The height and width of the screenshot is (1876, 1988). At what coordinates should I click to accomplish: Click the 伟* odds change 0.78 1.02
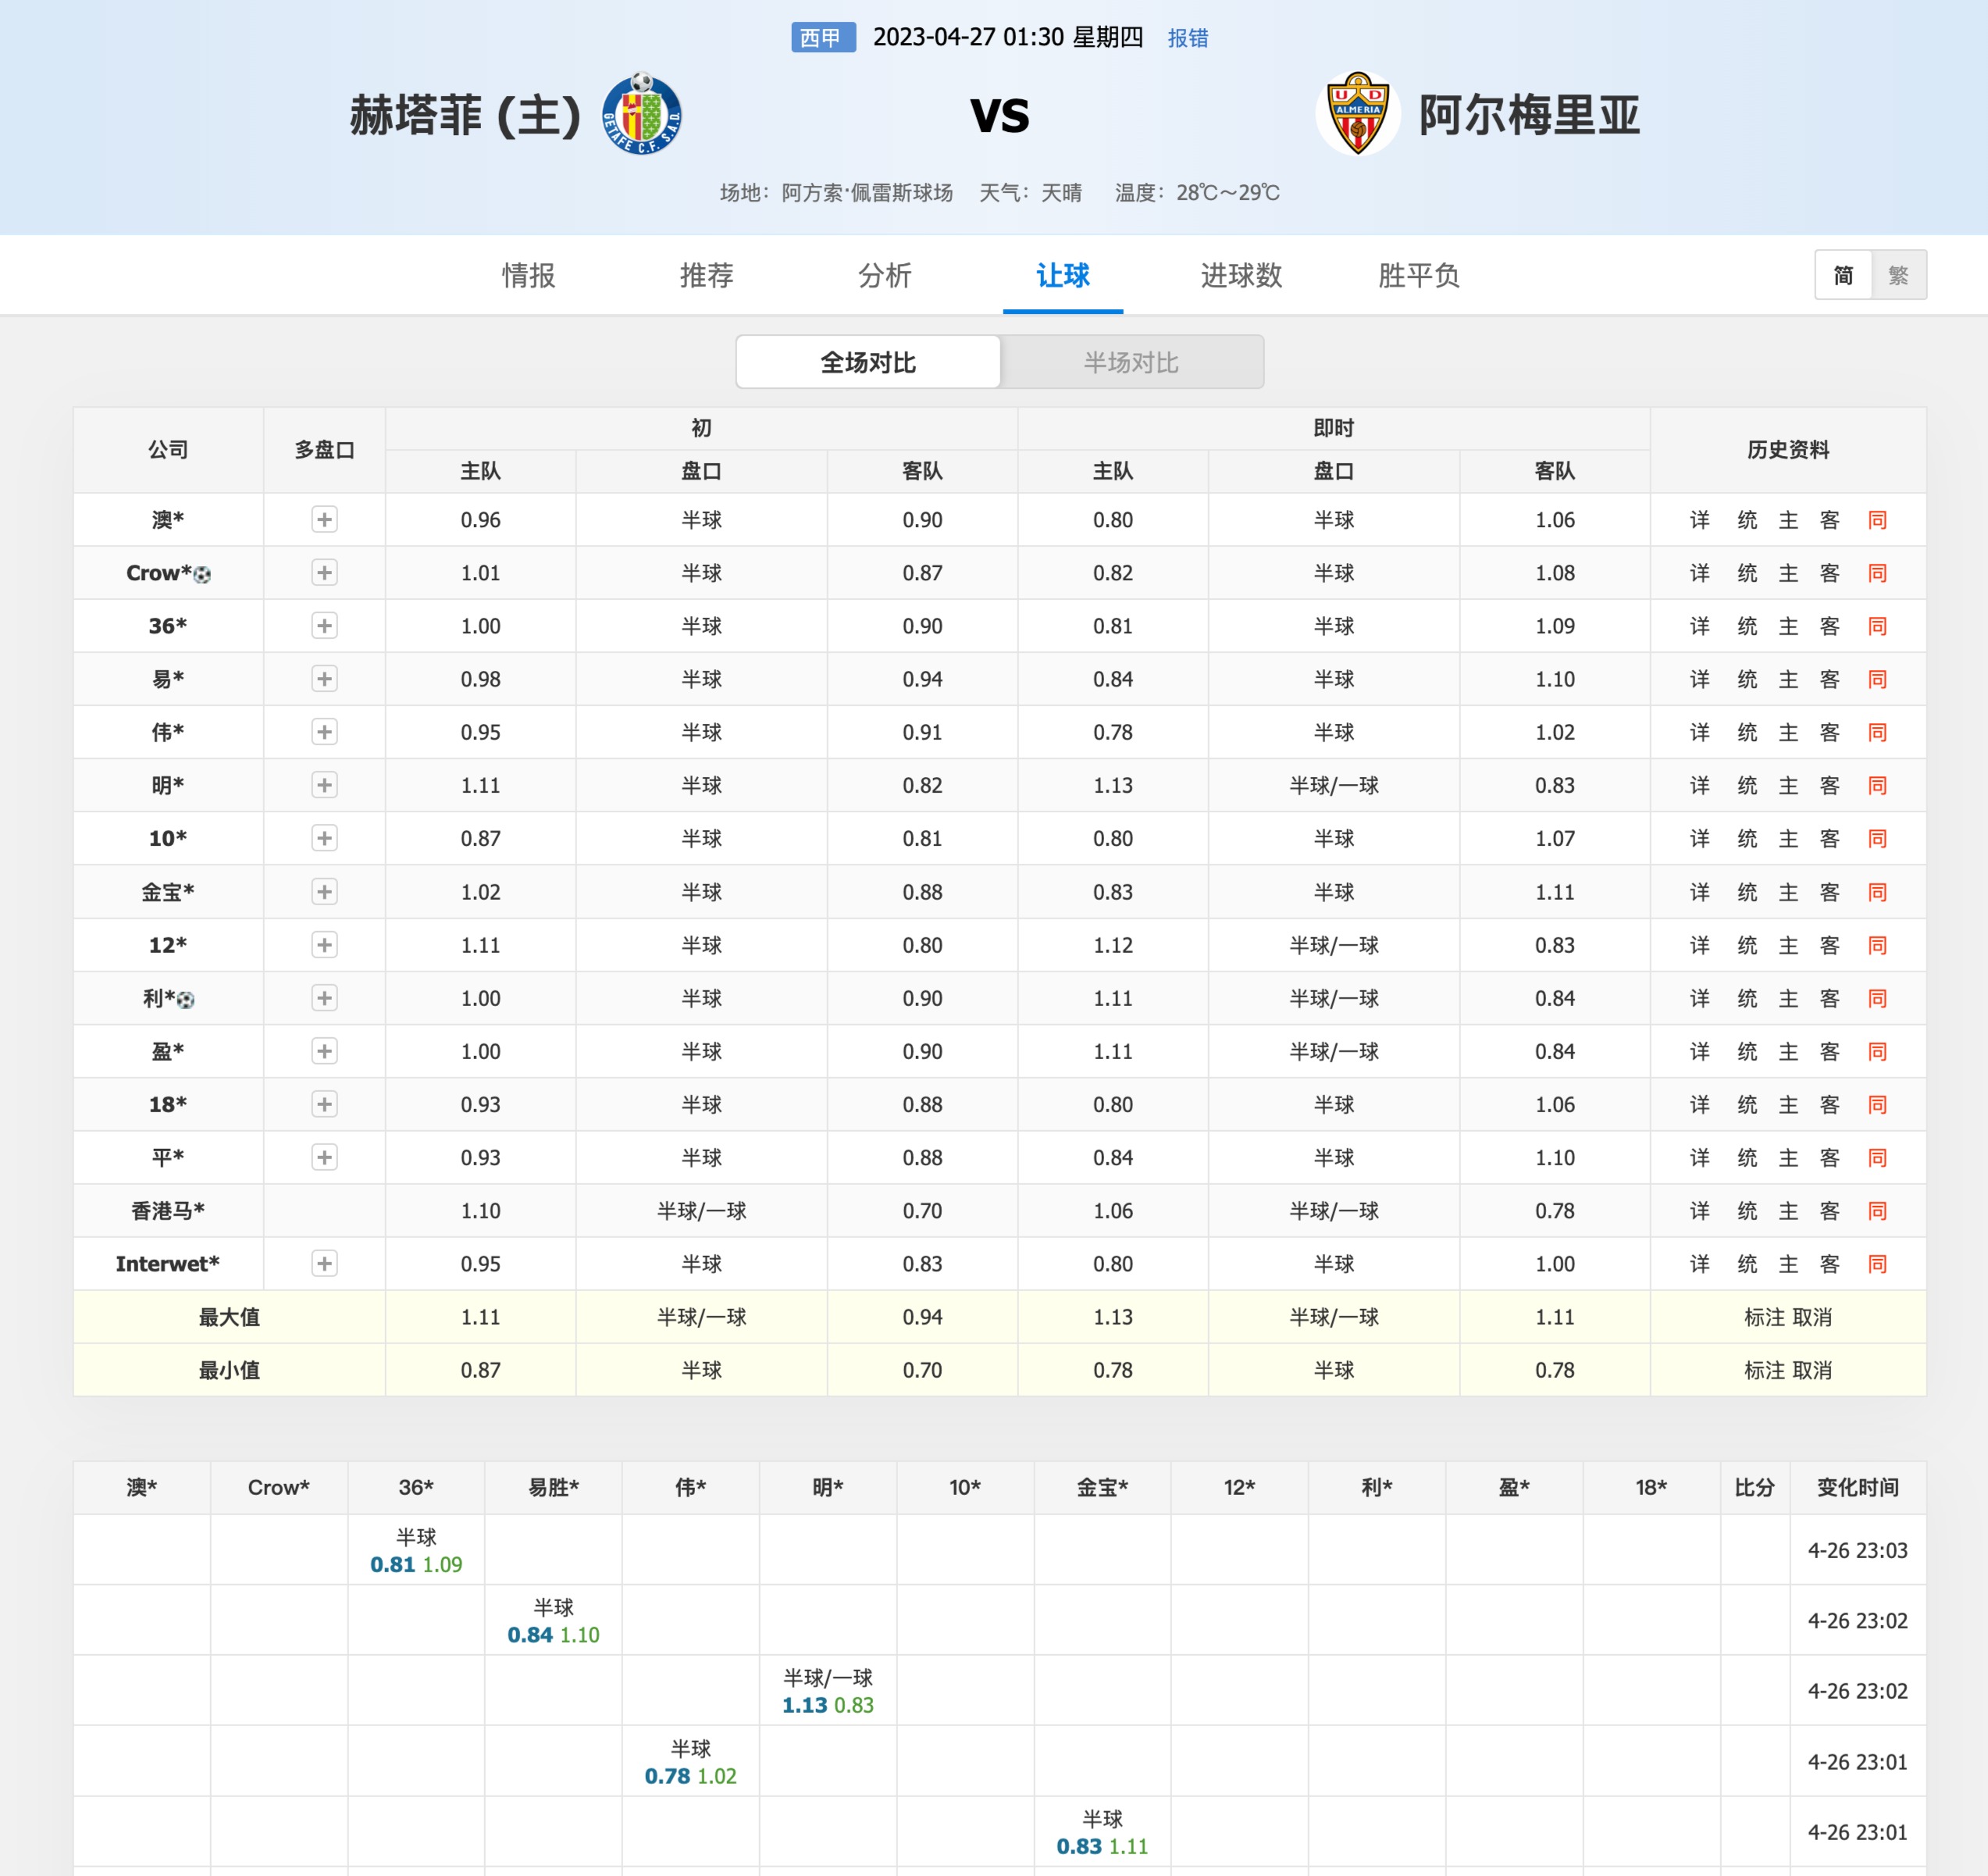pyautogui.click(x=690, y=1776)
